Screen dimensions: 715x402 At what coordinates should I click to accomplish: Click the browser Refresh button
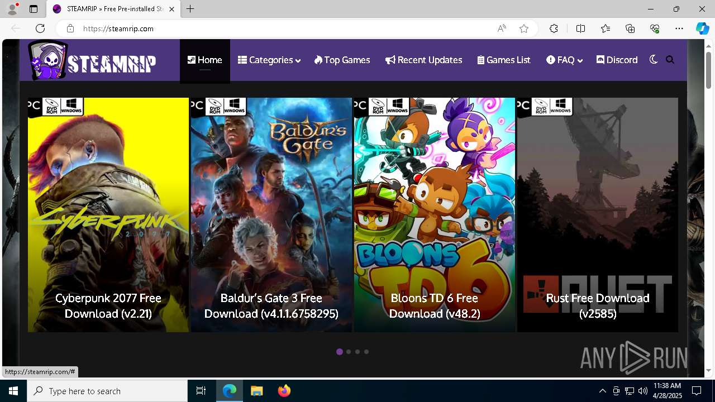pyautogui.click(x=40, y=28)
